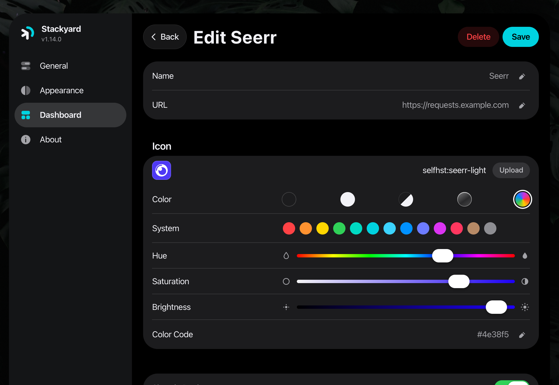
Task: Click the Hue slider handle
Action: point(443,256)
